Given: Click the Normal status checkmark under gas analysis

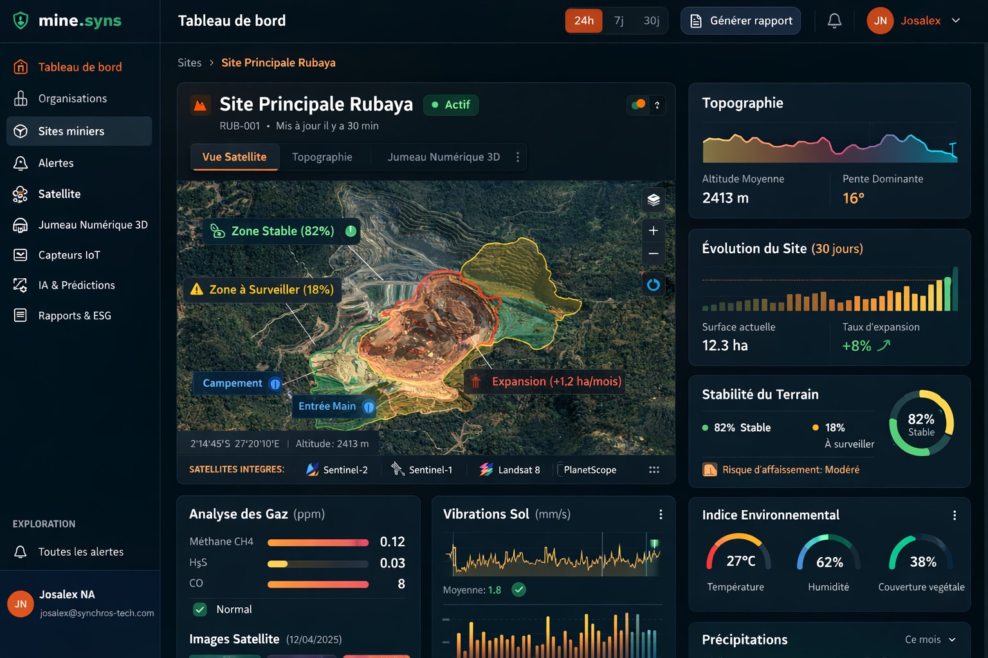Looking at the screenshot, I should click(199, 609).
